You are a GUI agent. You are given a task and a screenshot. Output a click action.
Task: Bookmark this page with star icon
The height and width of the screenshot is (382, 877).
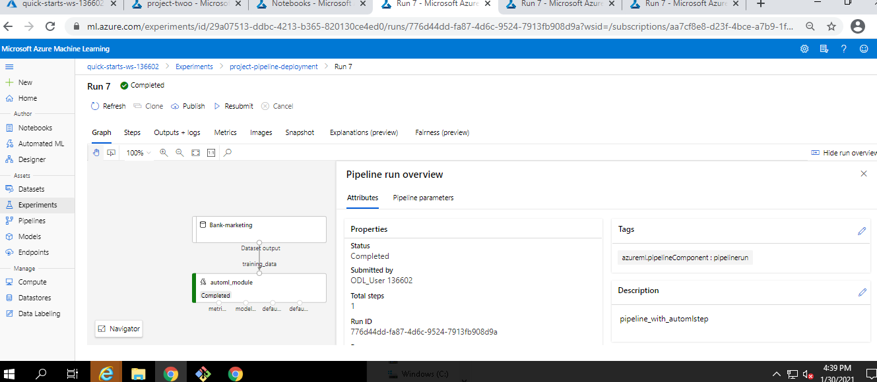click(831, 26)
